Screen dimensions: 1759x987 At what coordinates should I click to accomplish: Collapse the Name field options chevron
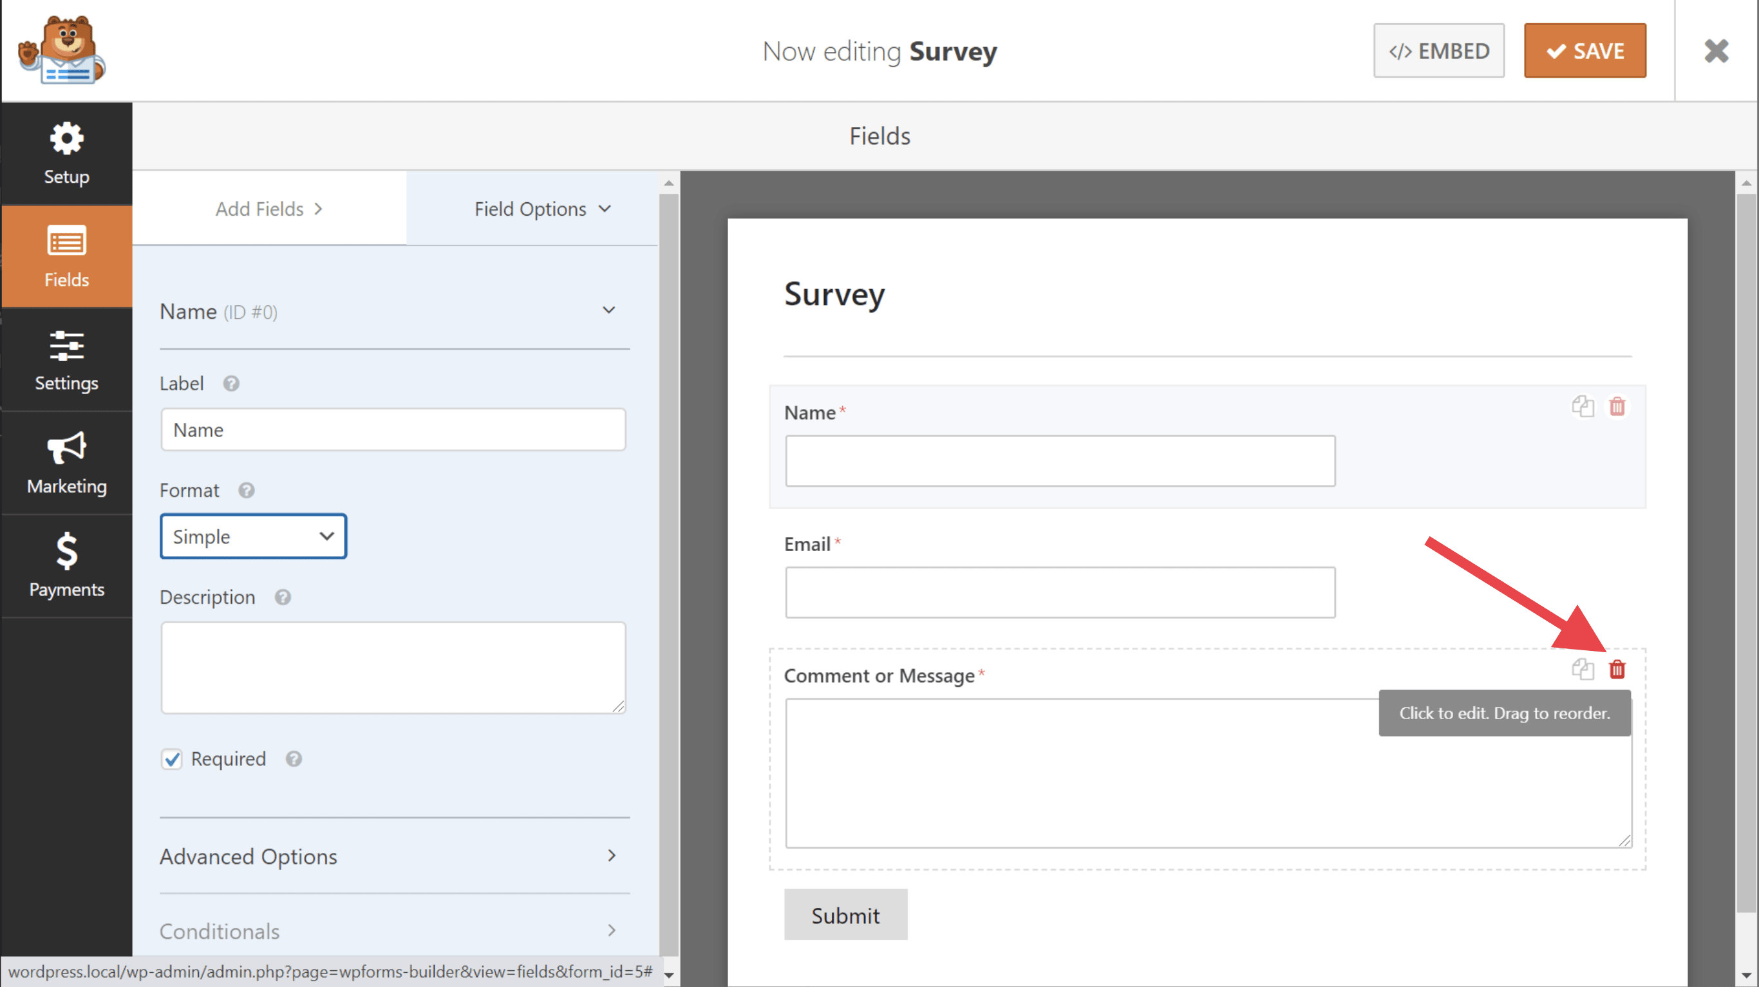point(608,311)
